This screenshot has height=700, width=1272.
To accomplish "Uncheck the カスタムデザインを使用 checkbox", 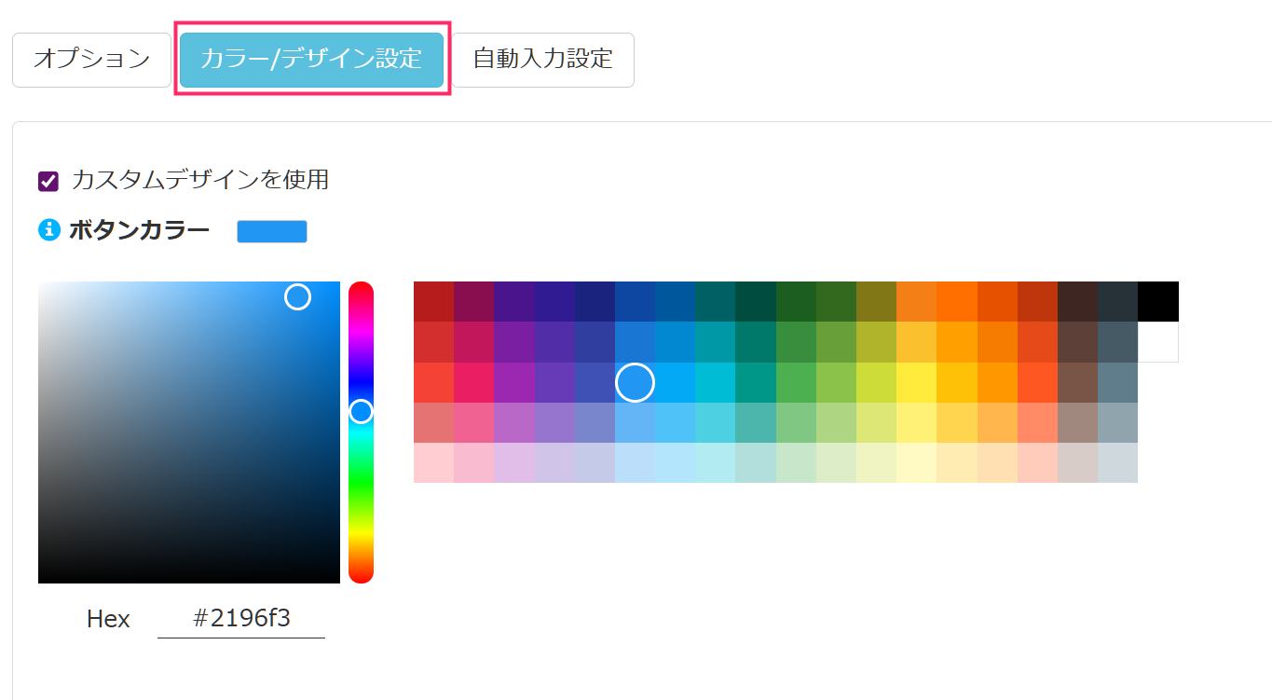I will [x=48, y=181].
